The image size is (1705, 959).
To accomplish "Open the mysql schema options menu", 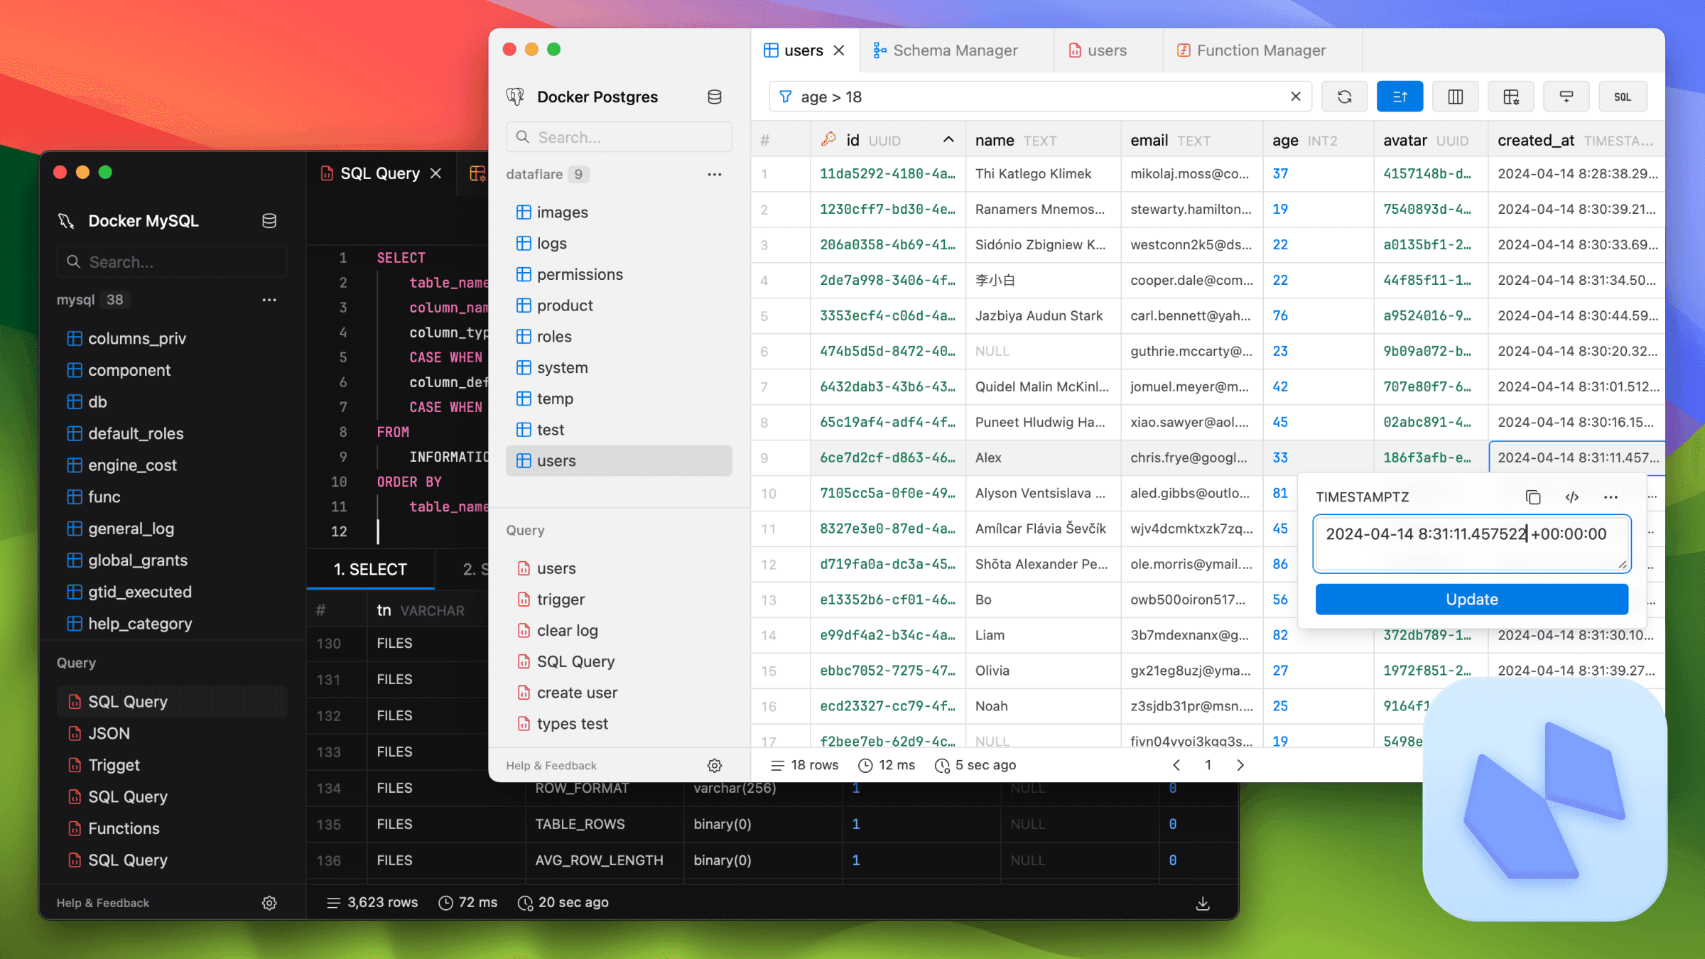I will point(269,300).
